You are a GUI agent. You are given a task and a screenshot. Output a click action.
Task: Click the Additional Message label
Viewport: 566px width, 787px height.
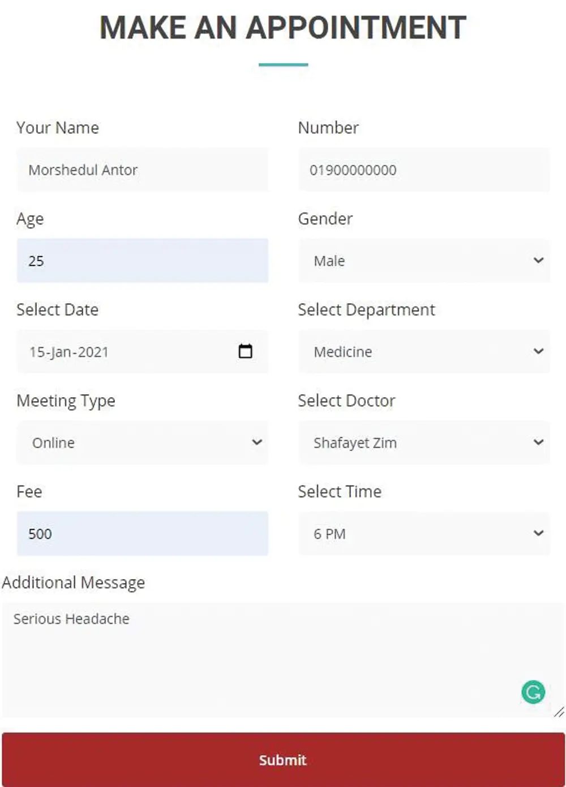coord(74,583)
